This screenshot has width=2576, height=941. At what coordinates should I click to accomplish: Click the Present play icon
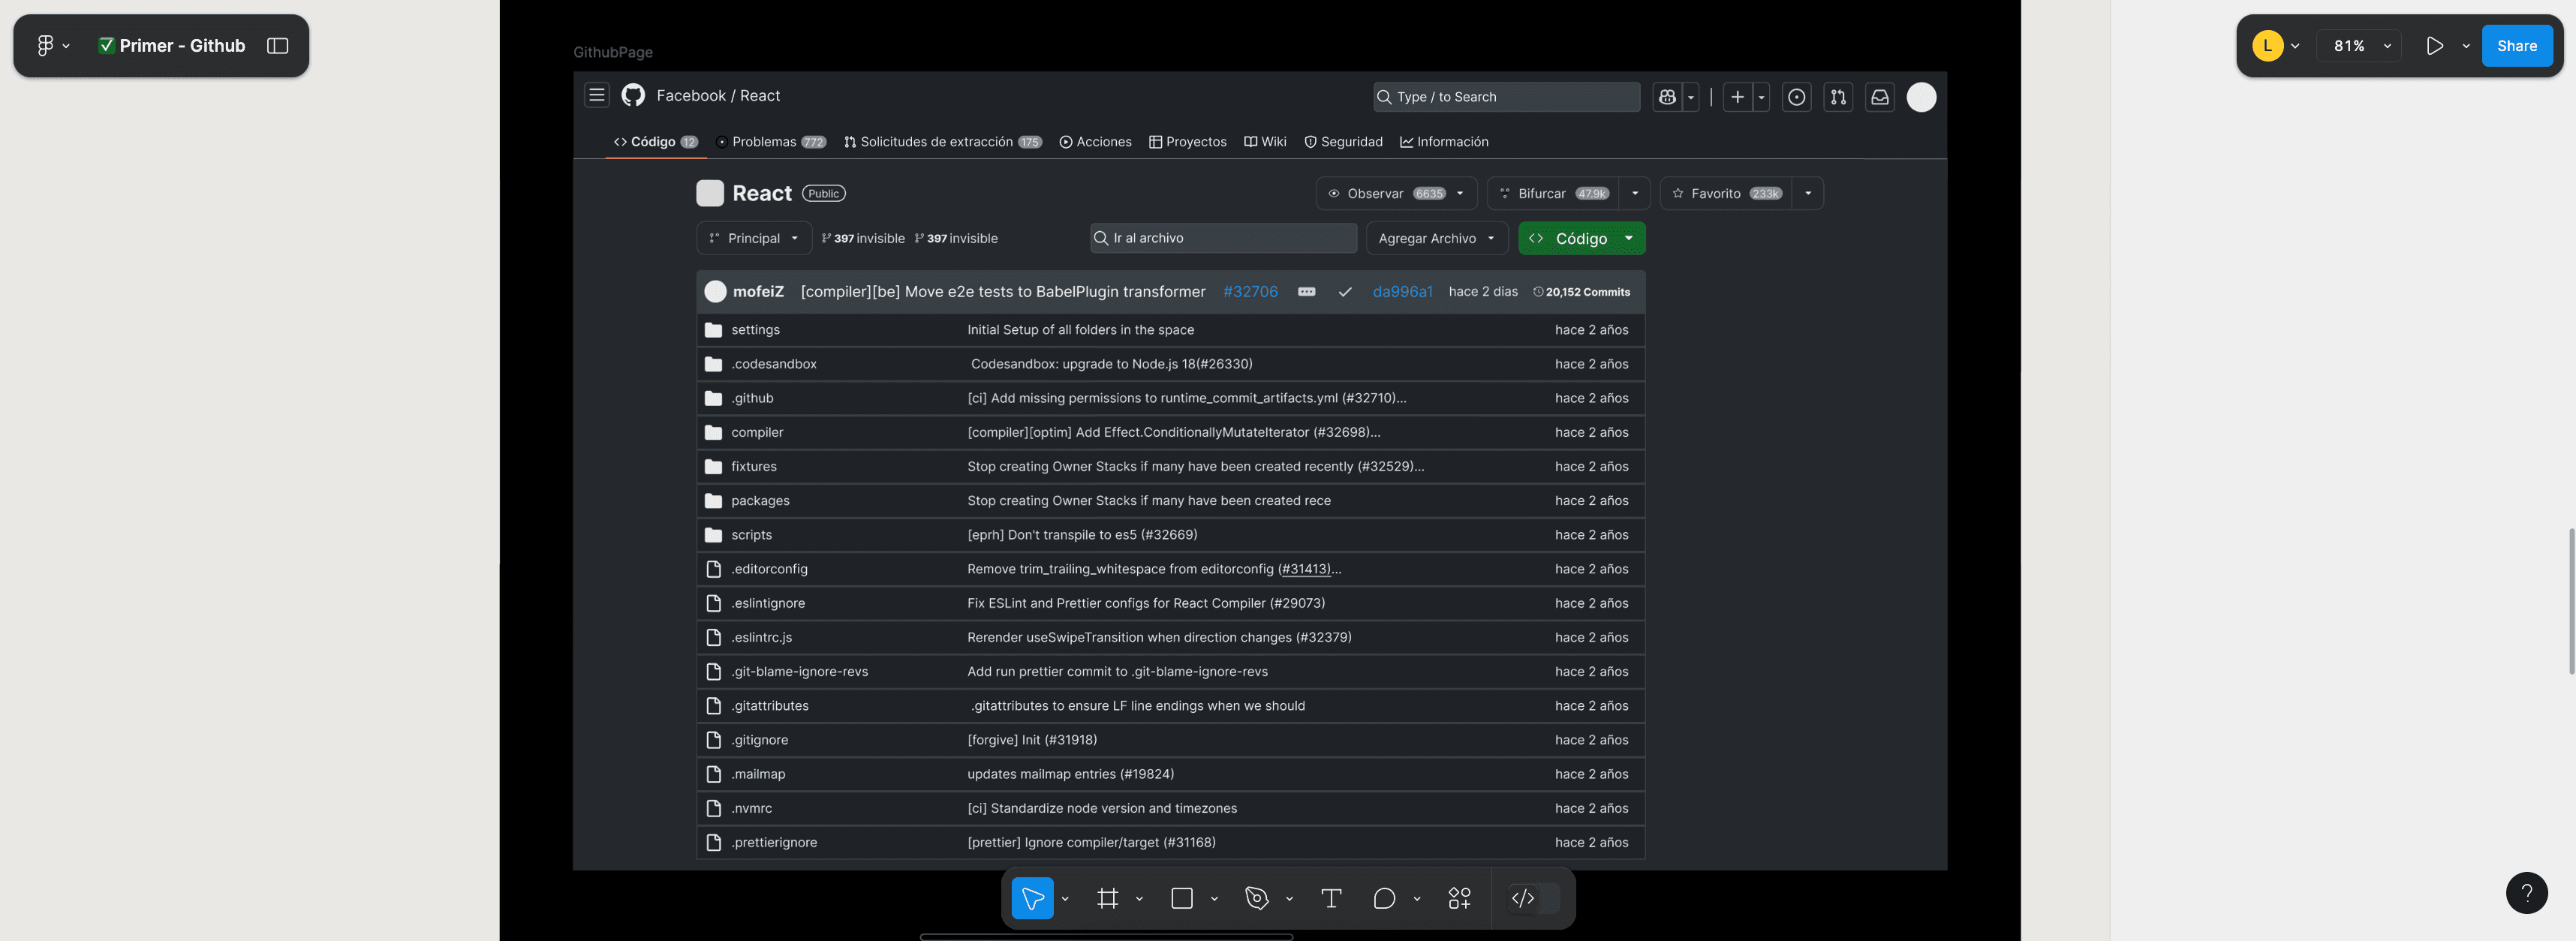pos(2435,46)
